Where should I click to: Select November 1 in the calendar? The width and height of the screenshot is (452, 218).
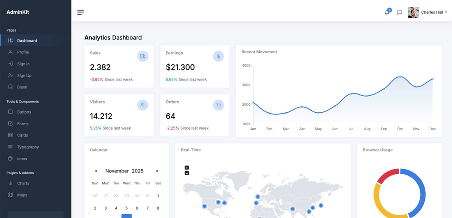[158, 196]
